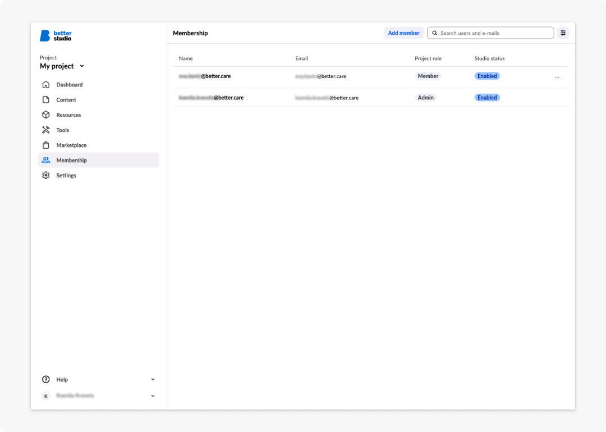The height and width of the screenshot is (432, 606).
Task: Open the Dashboard home icon
Action: click(46, 85)
